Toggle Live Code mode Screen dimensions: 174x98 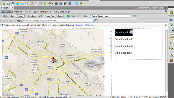click(32, 16)
